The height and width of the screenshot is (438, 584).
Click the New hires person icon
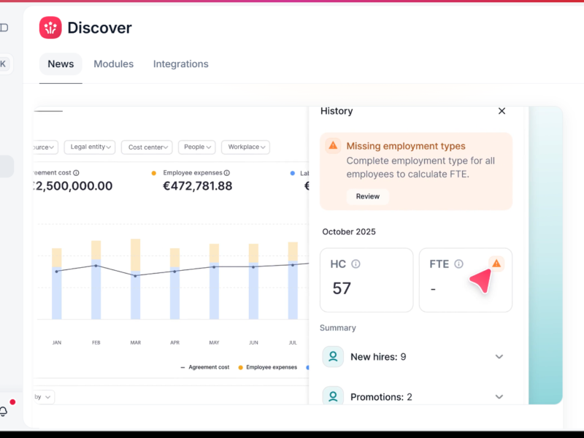pyautogui.click(x=333, y=357)
